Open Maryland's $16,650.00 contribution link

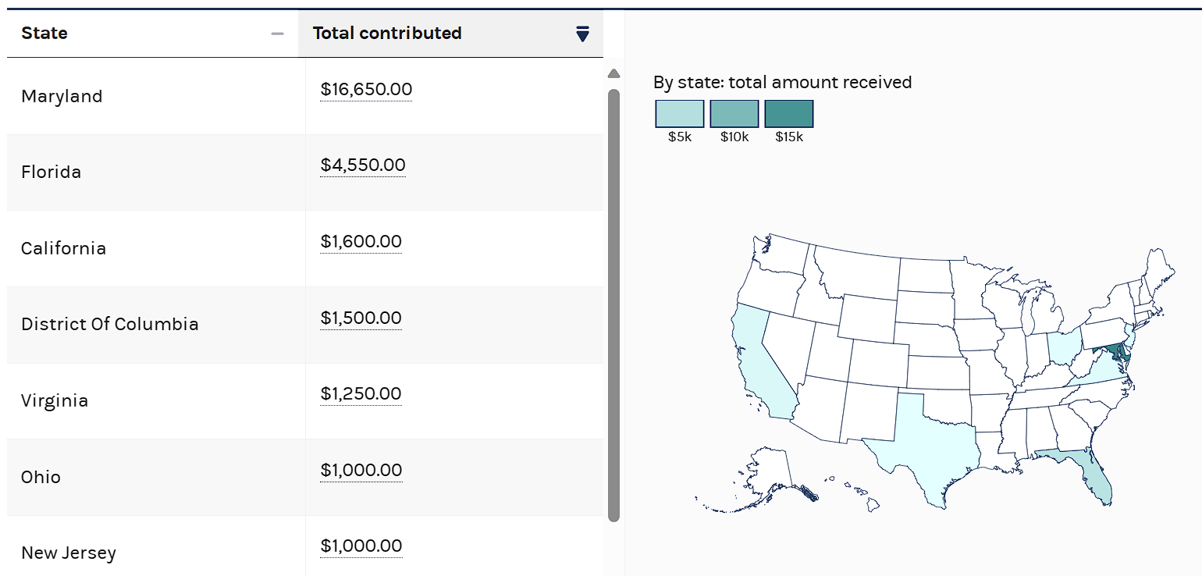pos(366,90)
